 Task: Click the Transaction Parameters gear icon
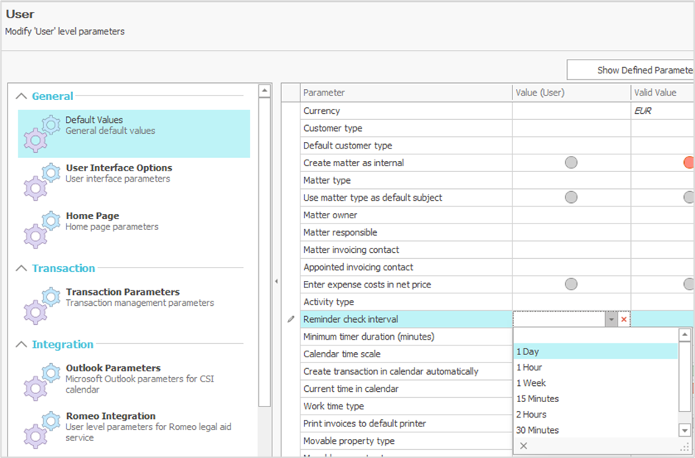coord(41,303)
